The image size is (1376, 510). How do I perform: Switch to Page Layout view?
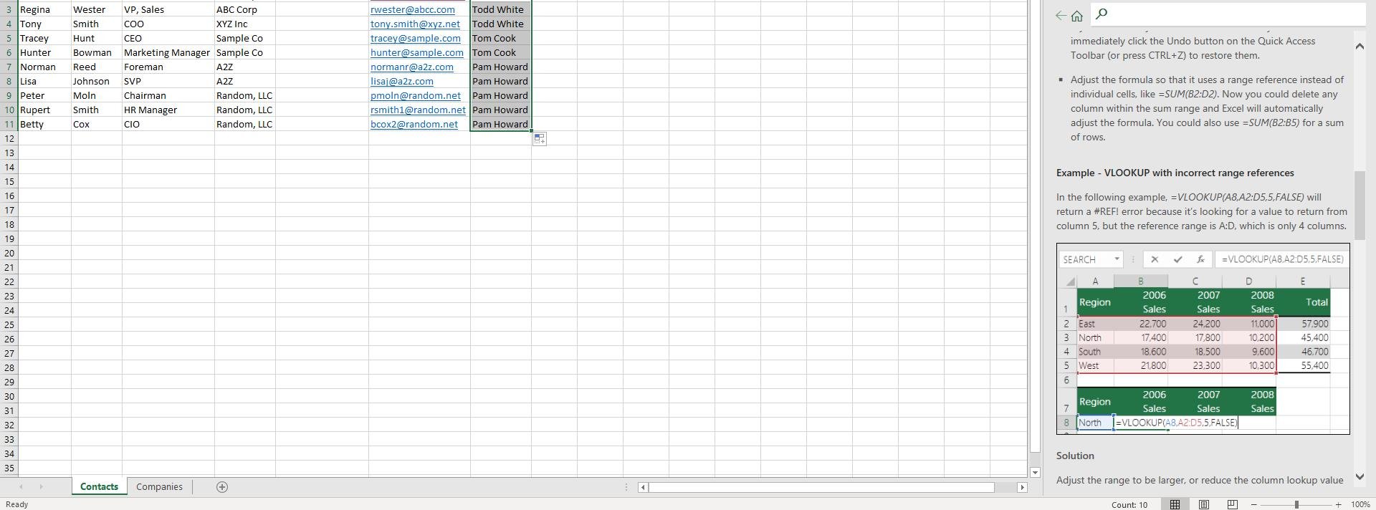pos(1204,504)
